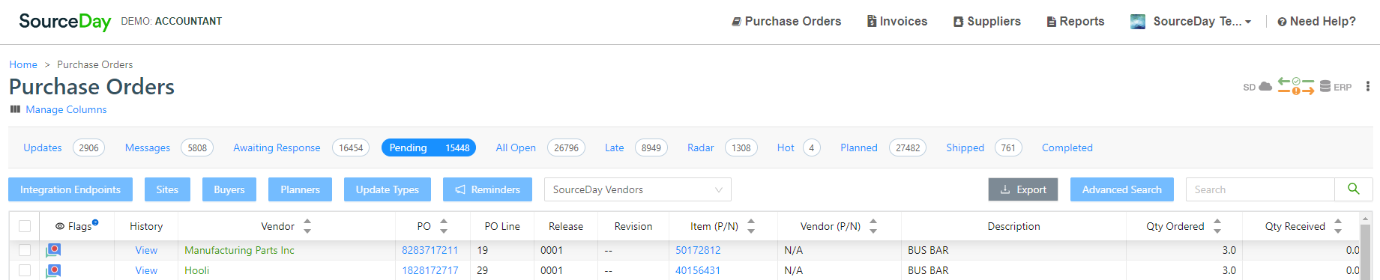Click into the Search input field

coord(1260,189)
